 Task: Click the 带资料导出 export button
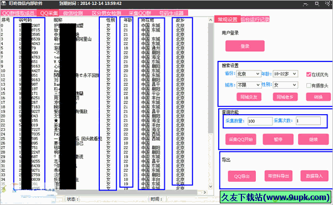coord(278,176)
